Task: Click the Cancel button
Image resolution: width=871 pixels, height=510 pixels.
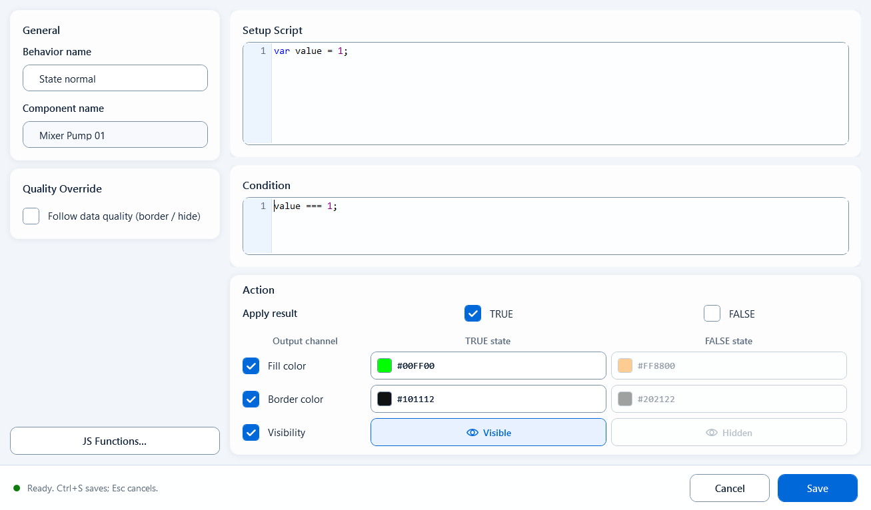Action: coord(730,488)
